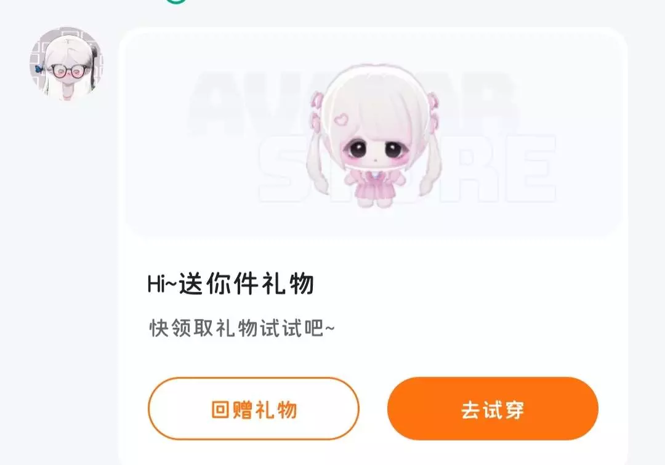Tap the "快领取礼物试试吧~" subtitle text
The height and width of the screenshot is (465, 665).
[242, 328]
